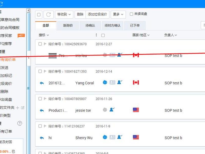The height and width of the screenshot is (154, 205).
Task: Click the 添加垃圾询价 button
Action: 97,15
